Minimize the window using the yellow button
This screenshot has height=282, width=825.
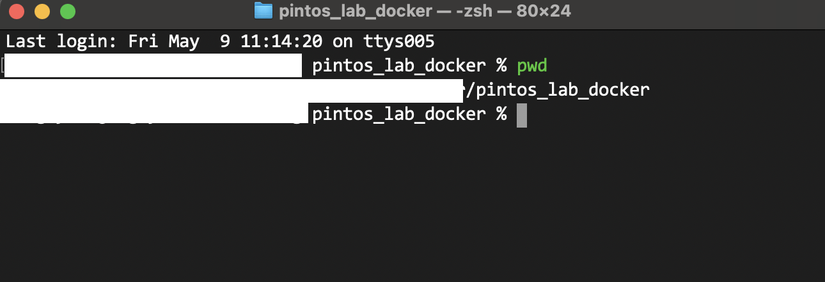tap(42, 11)
